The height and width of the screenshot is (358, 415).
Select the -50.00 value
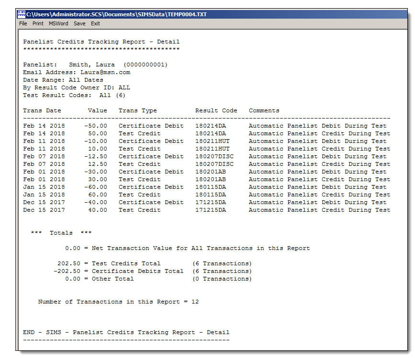pos(96,126)
